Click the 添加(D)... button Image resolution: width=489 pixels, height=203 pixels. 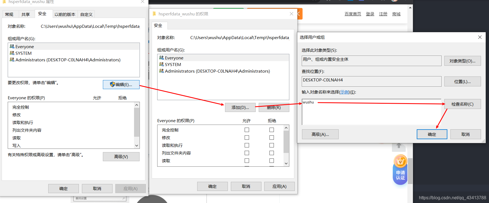(240, 108)
